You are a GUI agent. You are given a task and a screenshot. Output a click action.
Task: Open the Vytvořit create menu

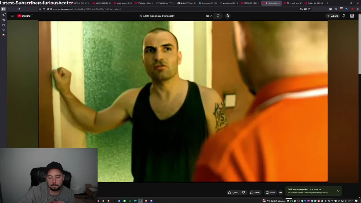tap(332, 16)
